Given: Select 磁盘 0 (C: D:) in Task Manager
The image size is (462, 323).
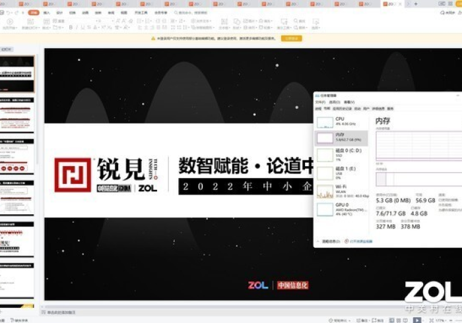Looking at the screenshot, I should pos(341,155).
